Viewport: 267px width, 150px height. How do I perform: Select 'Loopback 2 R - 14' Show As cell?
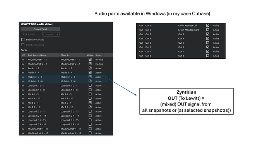(x=70, y=116)
